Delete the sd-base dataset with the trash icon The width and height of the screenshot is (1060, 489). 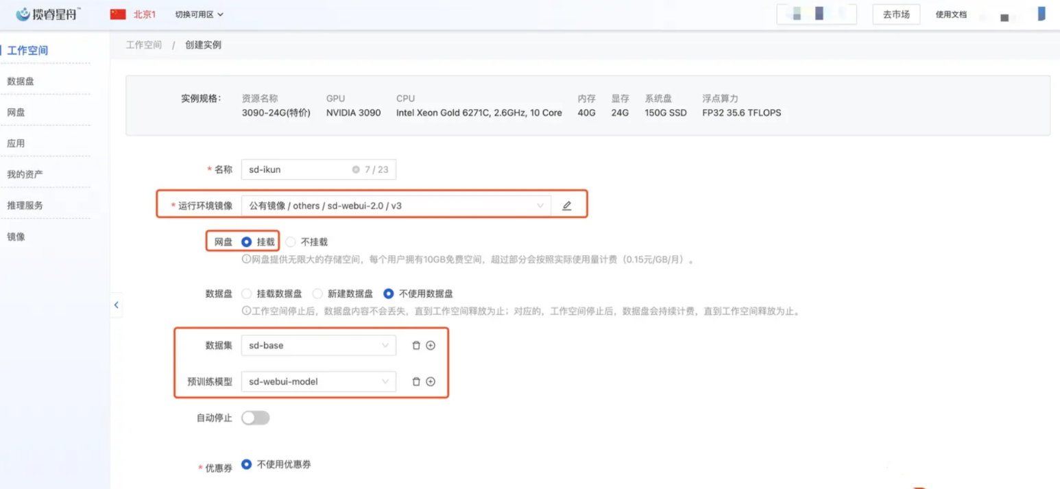[x=415, y=345]
